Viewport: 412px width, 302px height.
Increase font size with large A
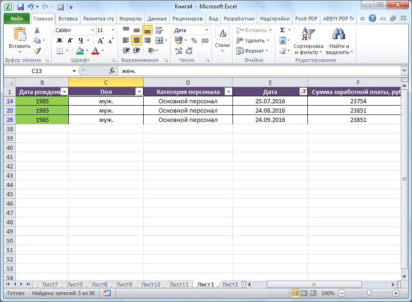coord(100,40)
